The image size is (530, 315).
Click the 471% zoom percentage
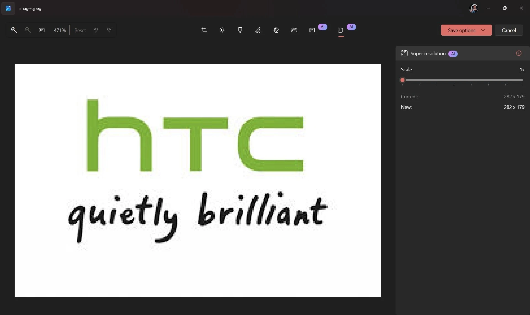[x=60, y=30]
